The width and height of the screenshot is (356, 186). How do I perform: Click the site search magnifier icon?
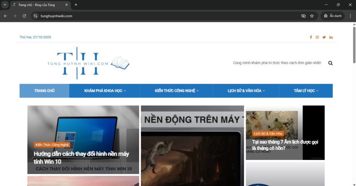330,63
